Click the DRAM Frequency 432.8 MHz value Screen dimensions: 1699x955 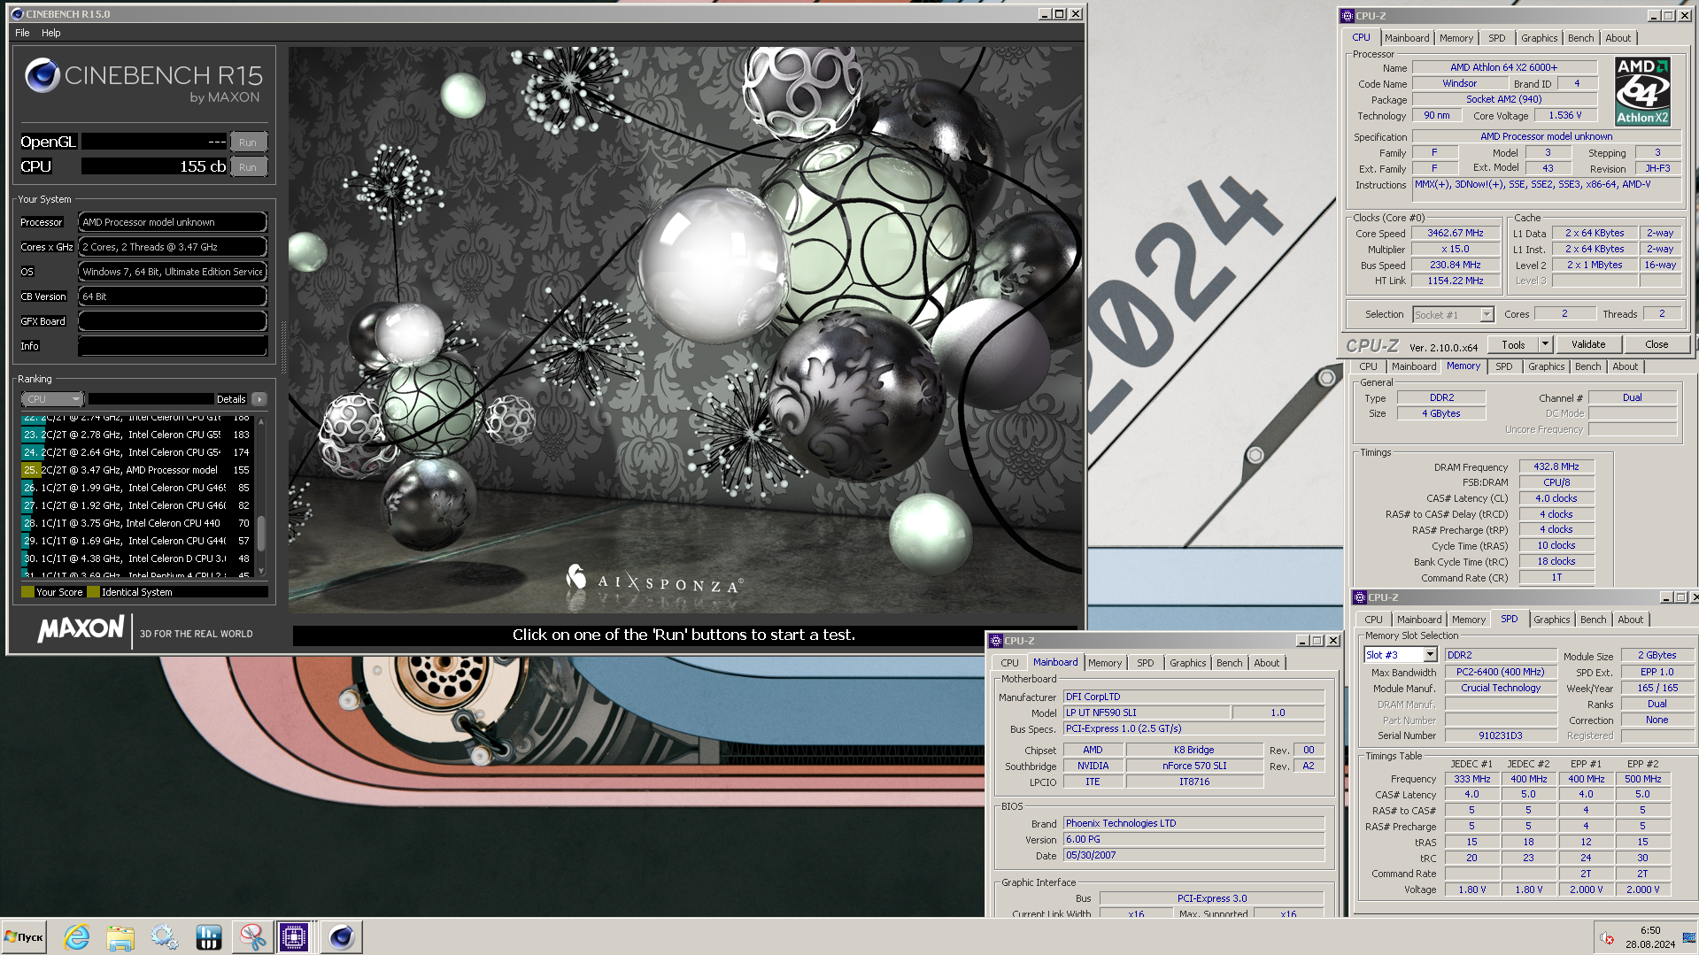pos(1556,466)
